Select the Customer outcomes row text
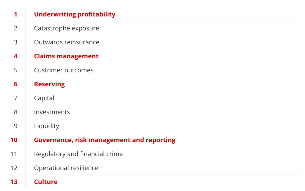The width and height of the screenshot is (305, 191). [x=64, y=70]
